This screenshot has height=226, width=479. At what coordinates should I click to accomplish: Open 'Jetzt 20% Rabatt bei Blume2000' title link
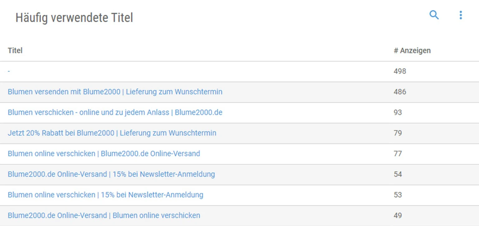pyautogui.click(x=112, y=133)
